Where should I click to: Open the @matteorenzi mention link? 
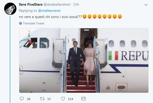pos(49,11)
